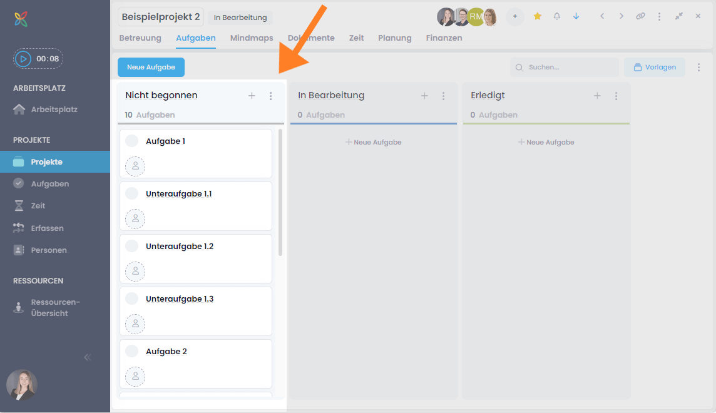This screenshot has width=716, height=413.
Task: Click the Neue Aufgabe button
Action: pyautogui.click(x=151, y=66)
